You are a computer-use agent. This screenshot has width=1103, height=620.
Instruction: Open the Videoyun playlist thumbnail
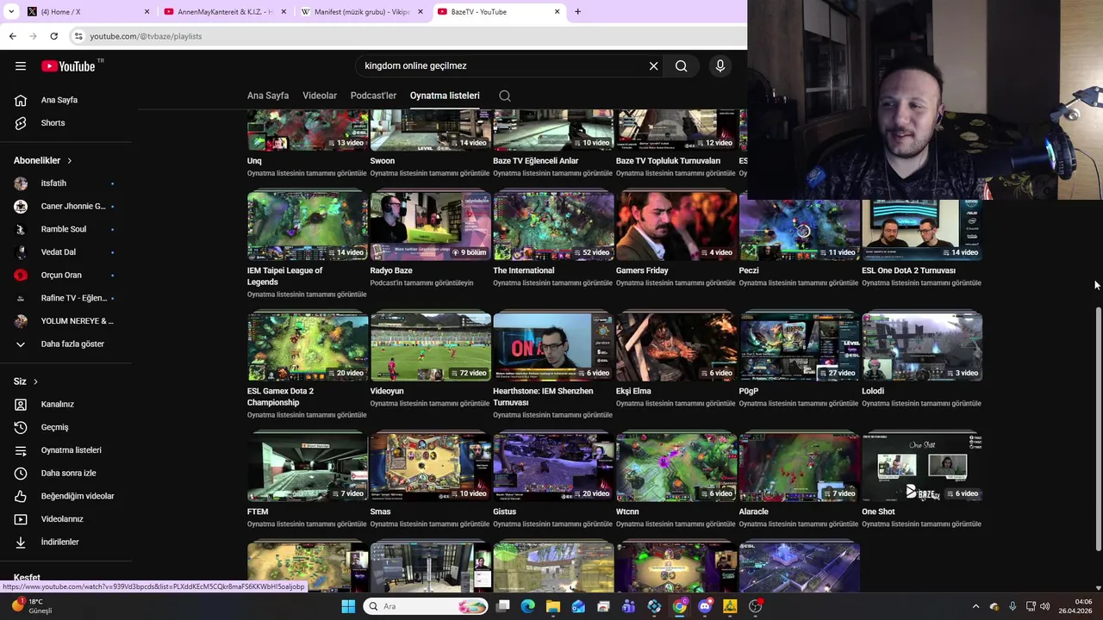(x=431, y=346)
